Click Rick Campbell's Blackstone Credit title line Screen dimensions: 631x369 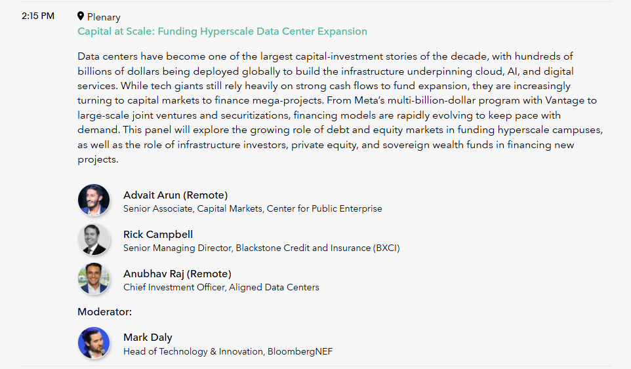coord(261,248)
